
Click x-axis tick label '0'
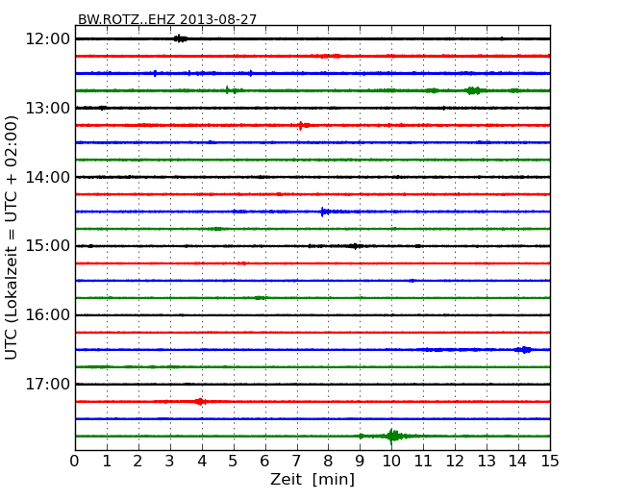[x=75, y=462]
